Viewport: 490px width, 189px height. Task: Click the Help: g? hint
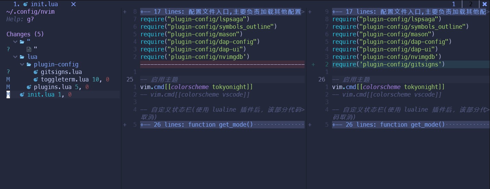coord(20,19)
